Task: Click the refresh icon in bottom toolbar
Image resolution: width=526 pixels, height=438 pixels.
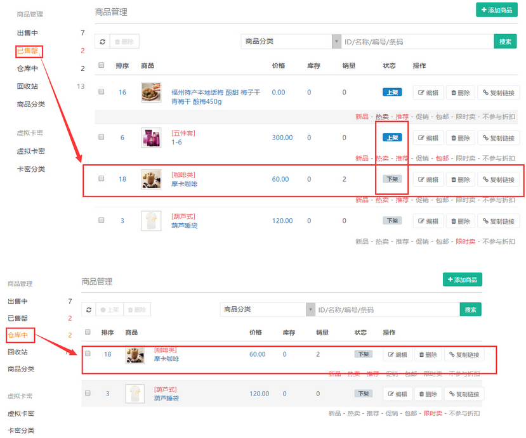Action: click(x=89, y=310)
